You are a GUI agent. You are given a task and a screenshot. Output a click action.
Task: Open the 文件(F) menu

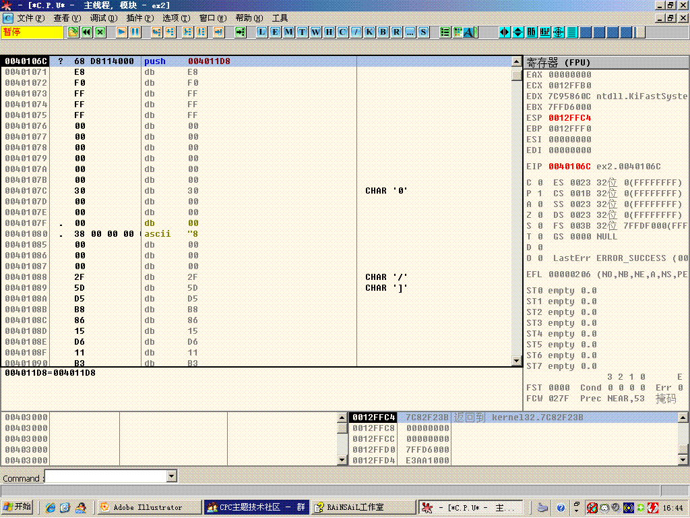[x=31, y=18]
